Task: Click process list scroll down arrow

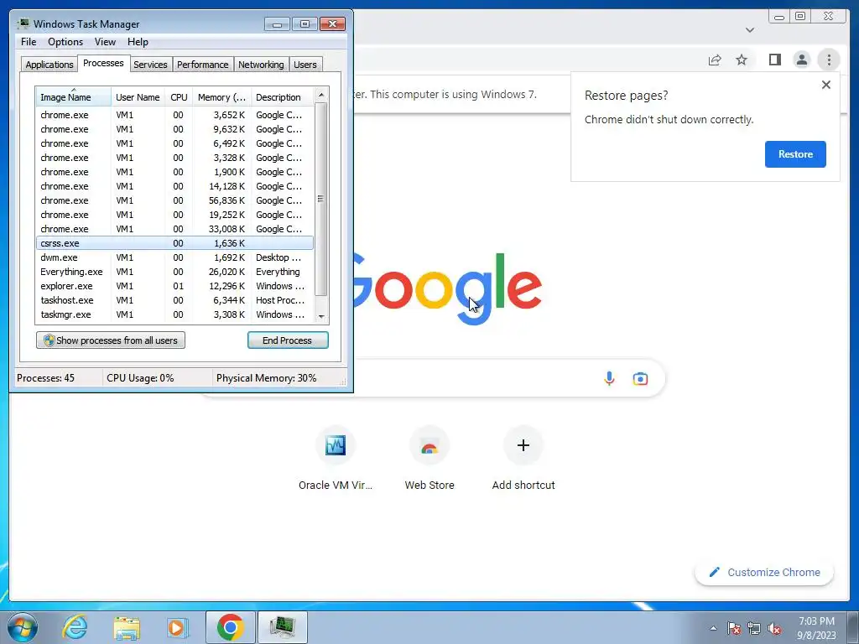Action: [x=321, y=316]
